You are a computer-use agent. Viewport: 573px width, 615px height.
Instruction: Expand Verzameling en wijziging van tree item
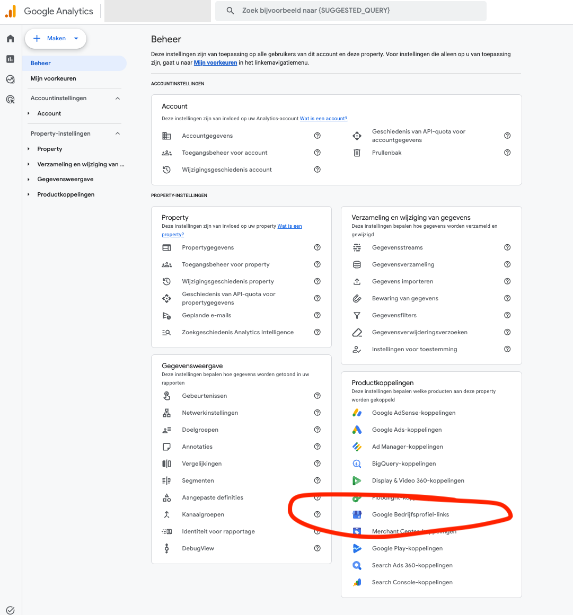tap(28, 164)
